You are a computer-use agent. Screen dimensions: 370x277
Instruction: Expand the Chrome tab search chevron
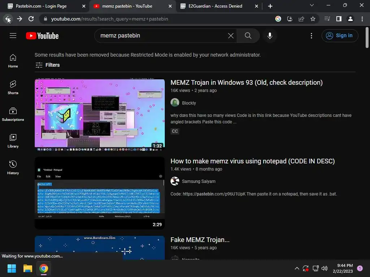tap(312, 5)
